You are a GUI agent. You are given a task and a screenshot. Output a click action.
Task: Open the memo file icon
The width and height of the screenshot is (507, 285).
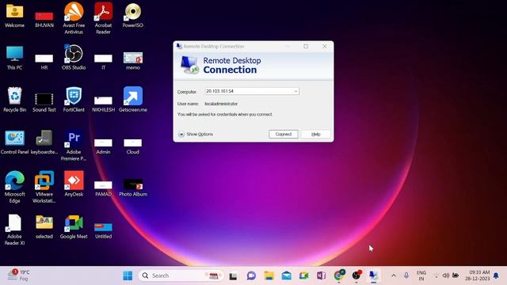[x=133, y=61]
